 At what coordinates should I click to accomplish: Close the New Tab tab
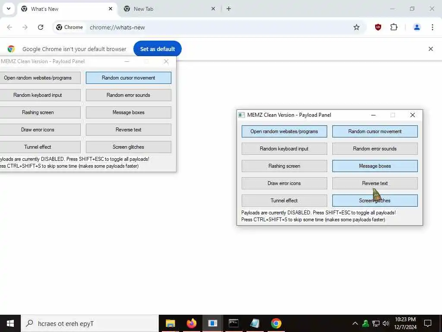pos(213,9)
